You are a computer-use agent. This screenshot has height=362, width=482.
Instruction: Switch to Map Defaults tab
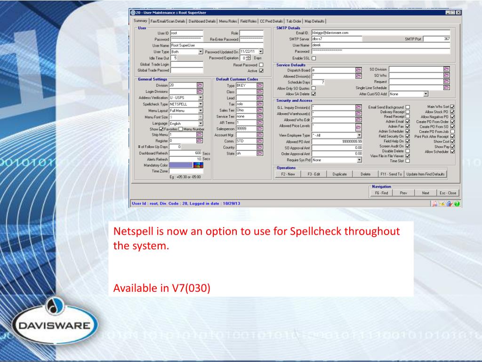314,21
